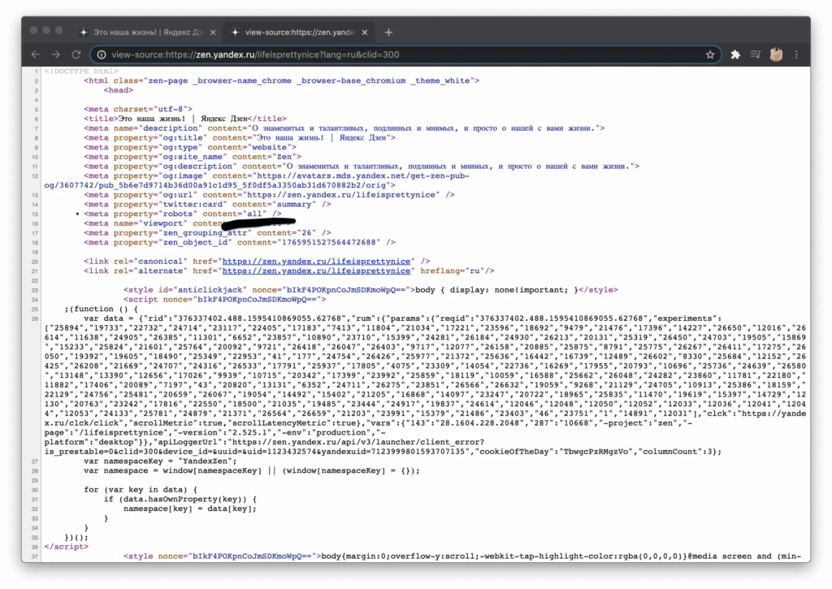
Task: Click the 'og:type' content="website" line
Action: pos(190,147)
